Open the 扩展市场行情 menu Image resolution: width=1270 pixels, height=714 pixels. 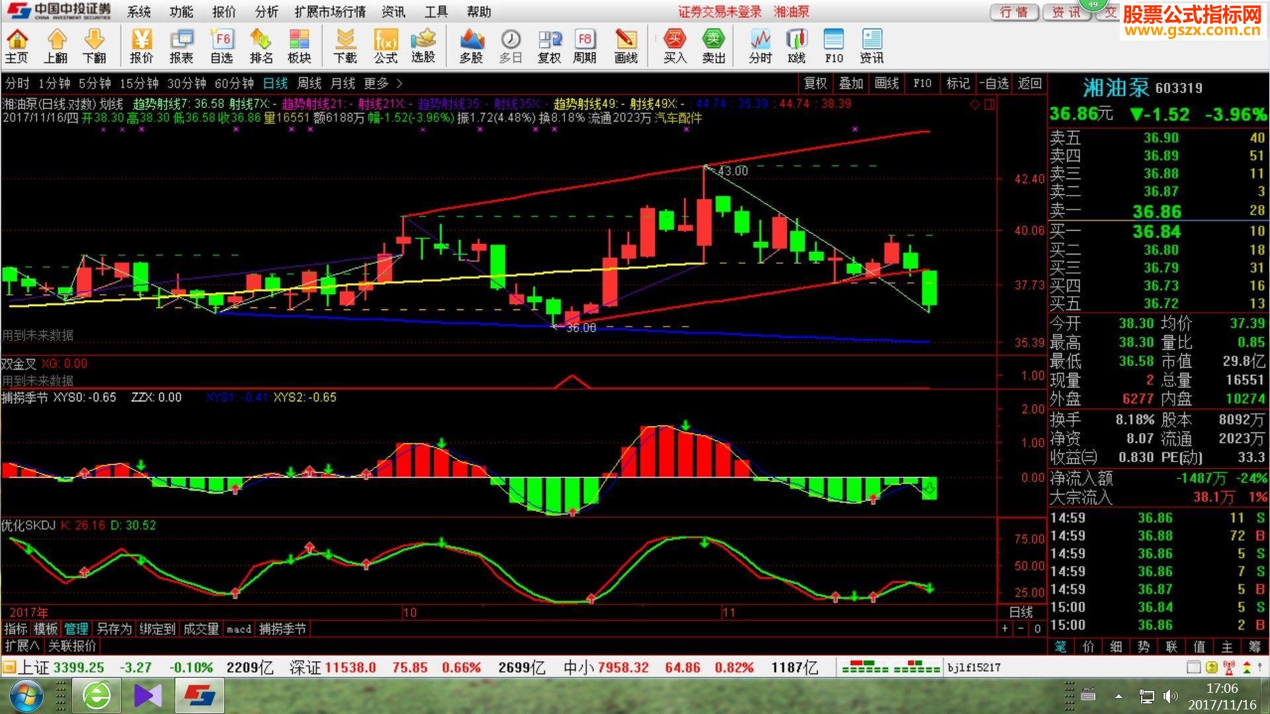(330, 12)
